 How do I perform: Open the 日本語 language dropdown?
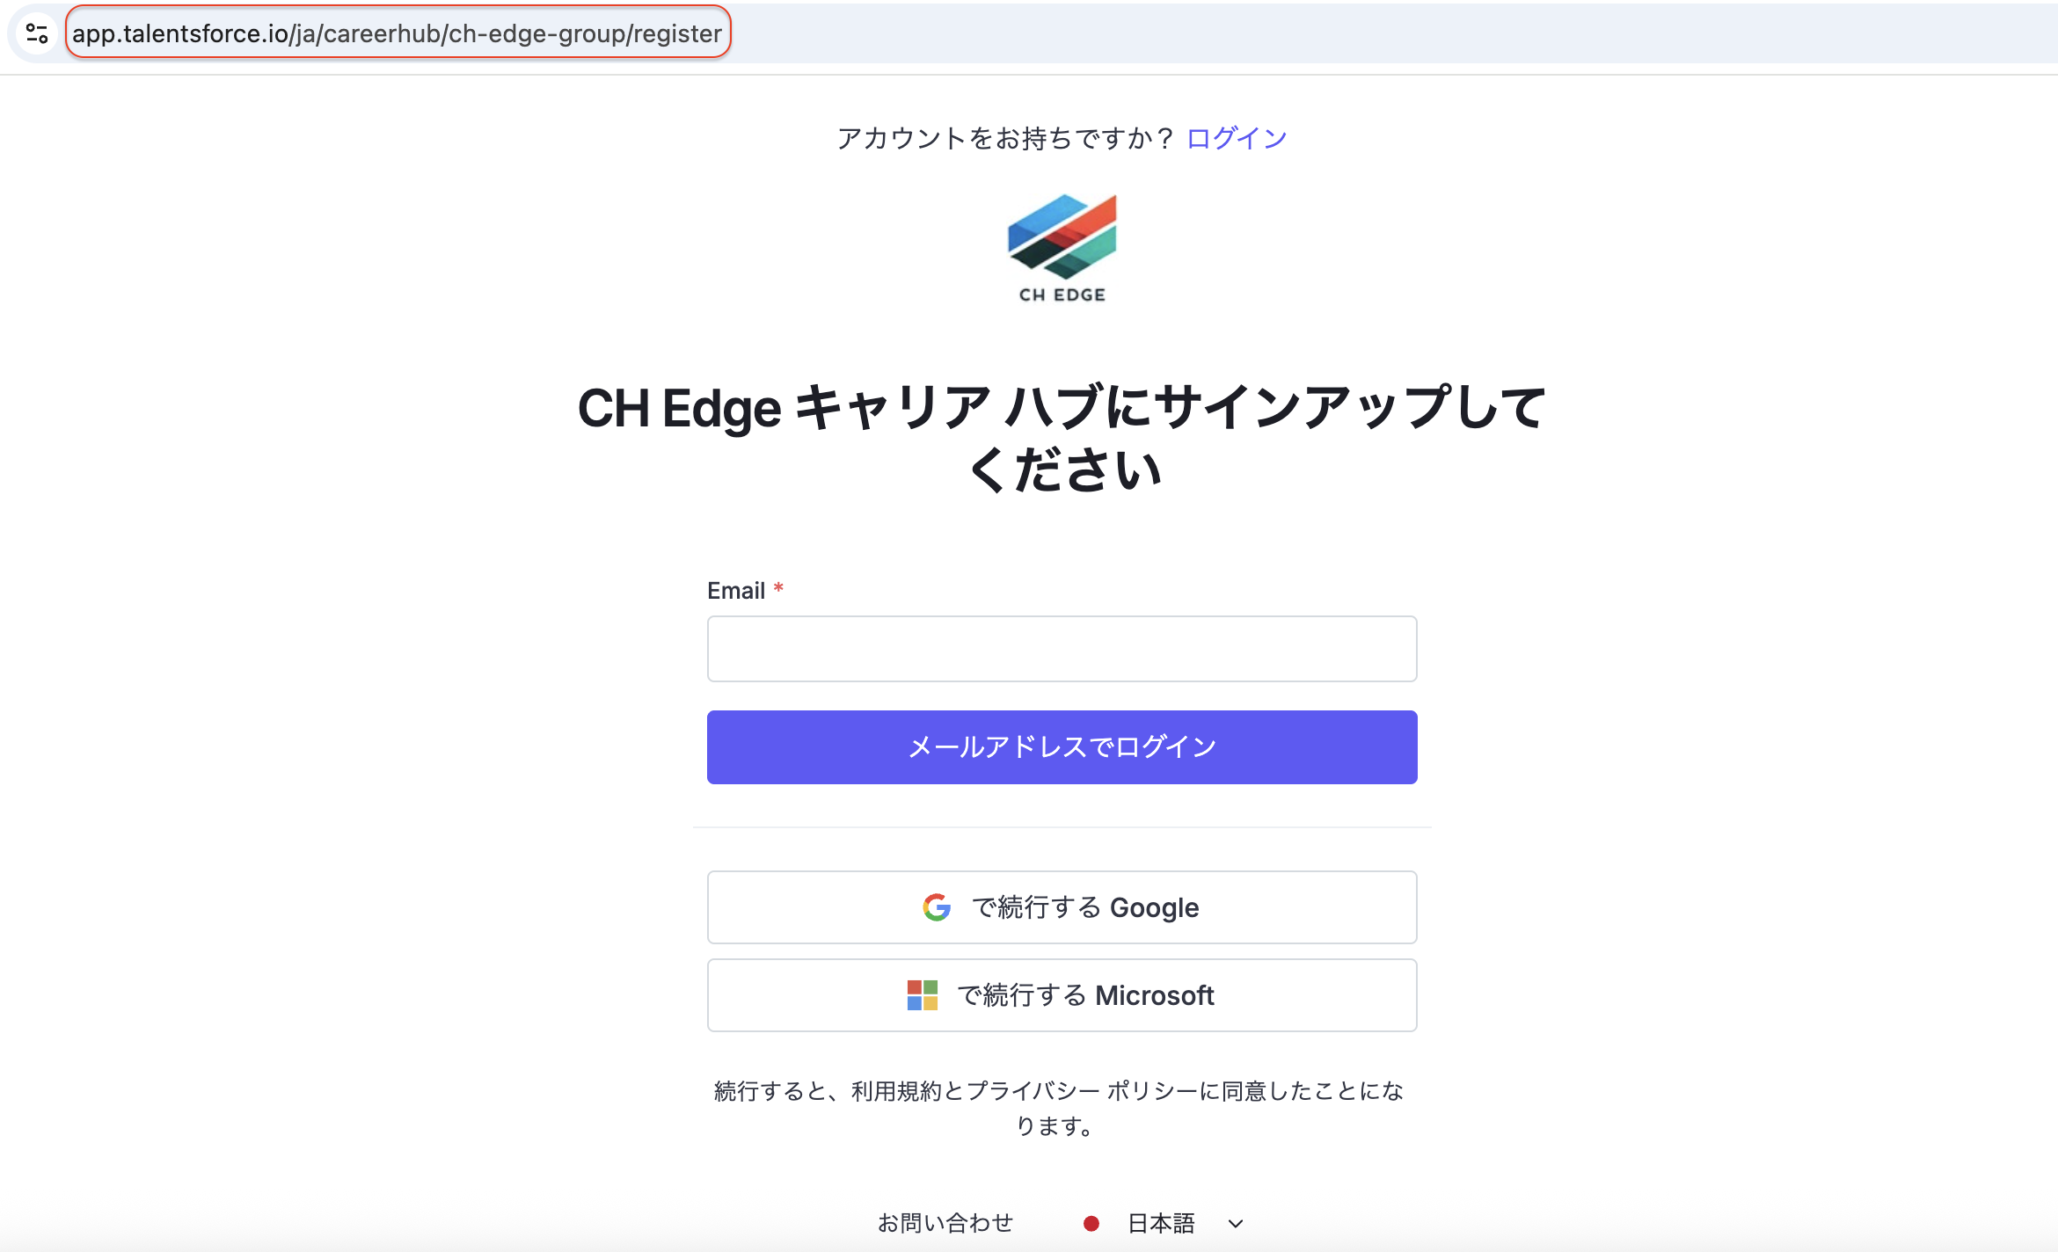click(1161, 1223)
